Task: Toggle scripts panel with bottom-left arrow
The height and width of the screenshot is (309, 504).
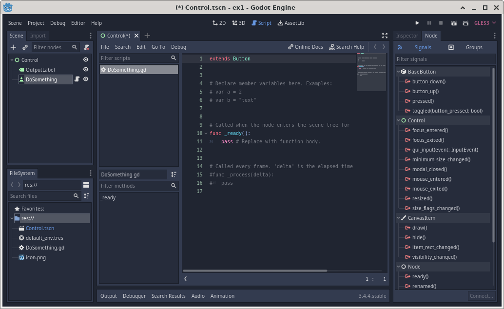Action: coord(185,279)
